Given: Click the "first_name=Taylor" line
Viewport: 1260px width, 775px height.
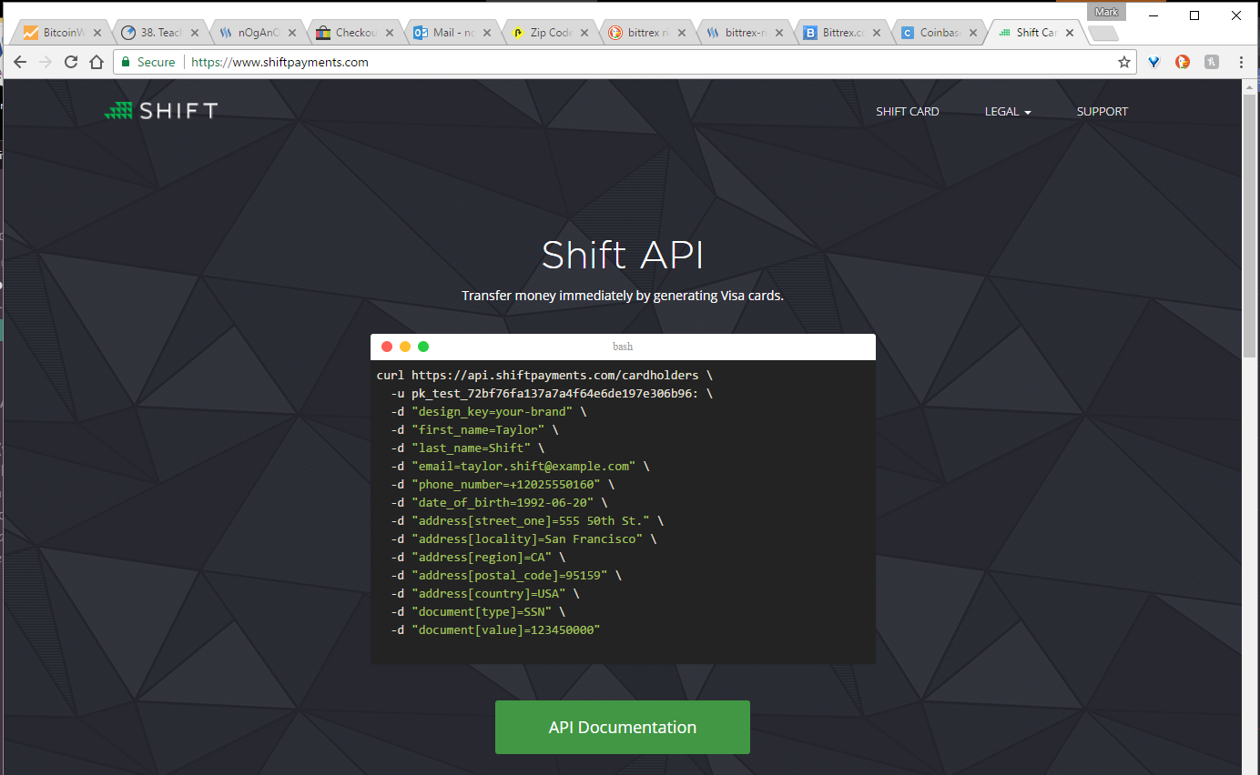Looking at the screenshot, I should 474,429.
